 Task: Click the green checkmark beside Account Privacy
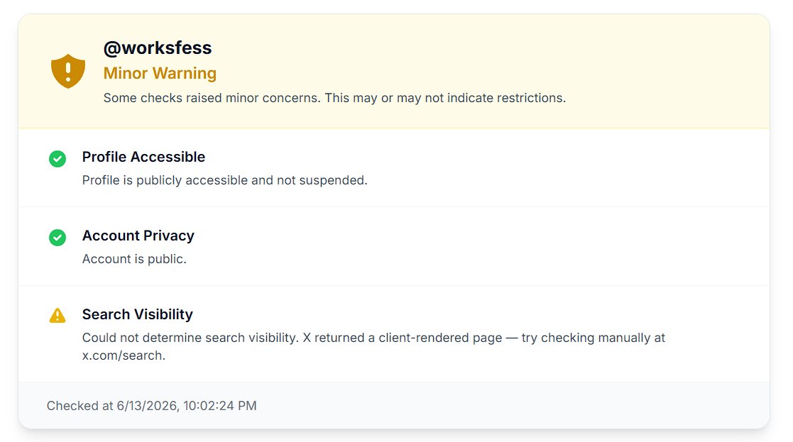point(57,238)
